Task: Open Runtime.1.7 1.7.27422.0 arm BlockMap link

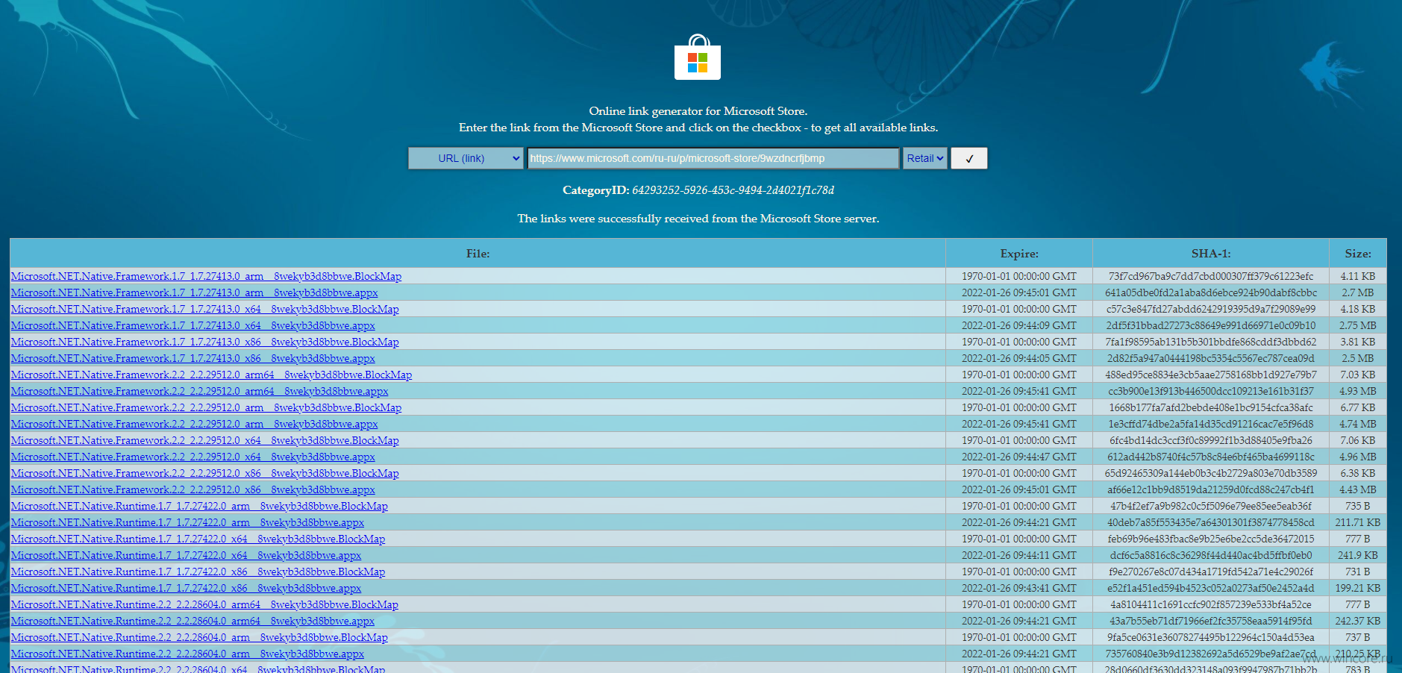Action: point(199,506)
